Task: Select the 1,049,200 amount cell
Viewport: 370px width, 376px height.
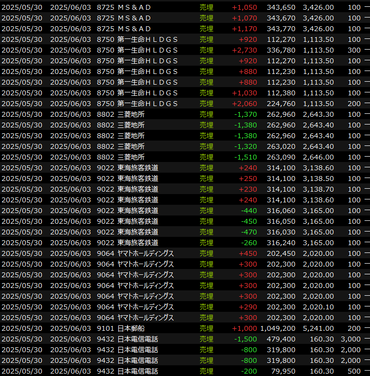Action: pyautogui.click(x=277, y=328)
